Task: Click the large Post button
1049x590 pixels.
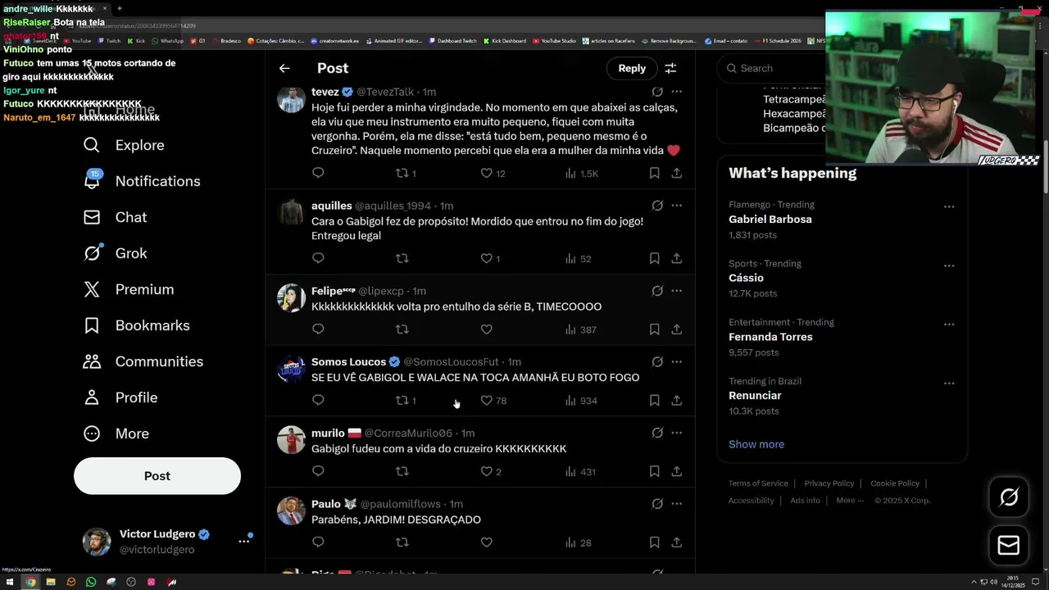Action: pos(157,476)
